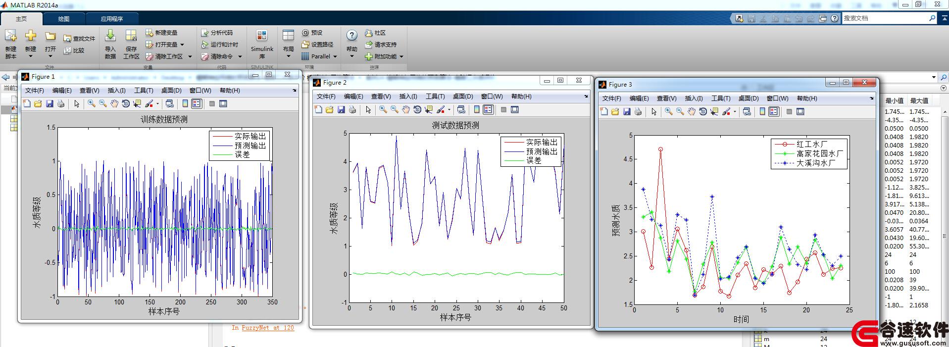Click Open File icon in Figure 2

(x=330, y=109)
